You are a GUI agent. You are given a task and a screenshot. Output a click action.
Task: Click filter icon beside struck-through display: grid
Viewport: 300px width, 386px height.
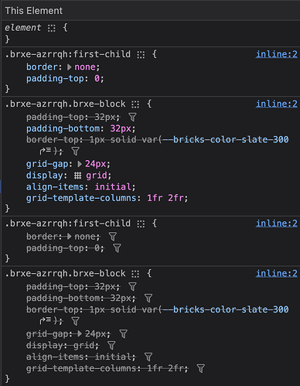click(111, 346)
